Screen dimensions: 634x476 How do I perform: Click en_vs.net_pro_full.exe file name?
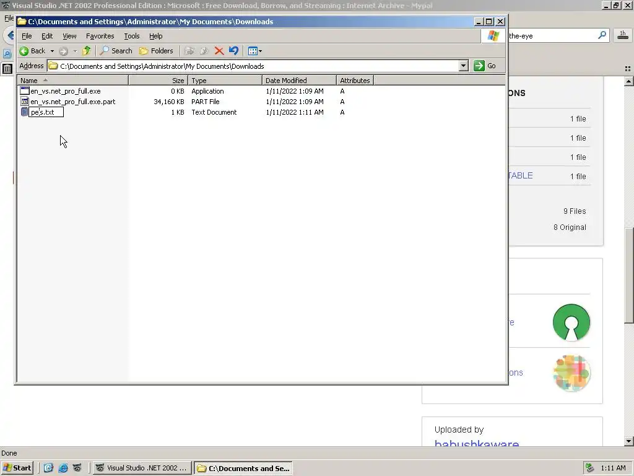[x=66, y=91]
